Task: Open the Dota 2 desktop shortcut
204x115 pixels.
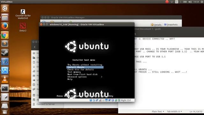Action: point(23,27)
